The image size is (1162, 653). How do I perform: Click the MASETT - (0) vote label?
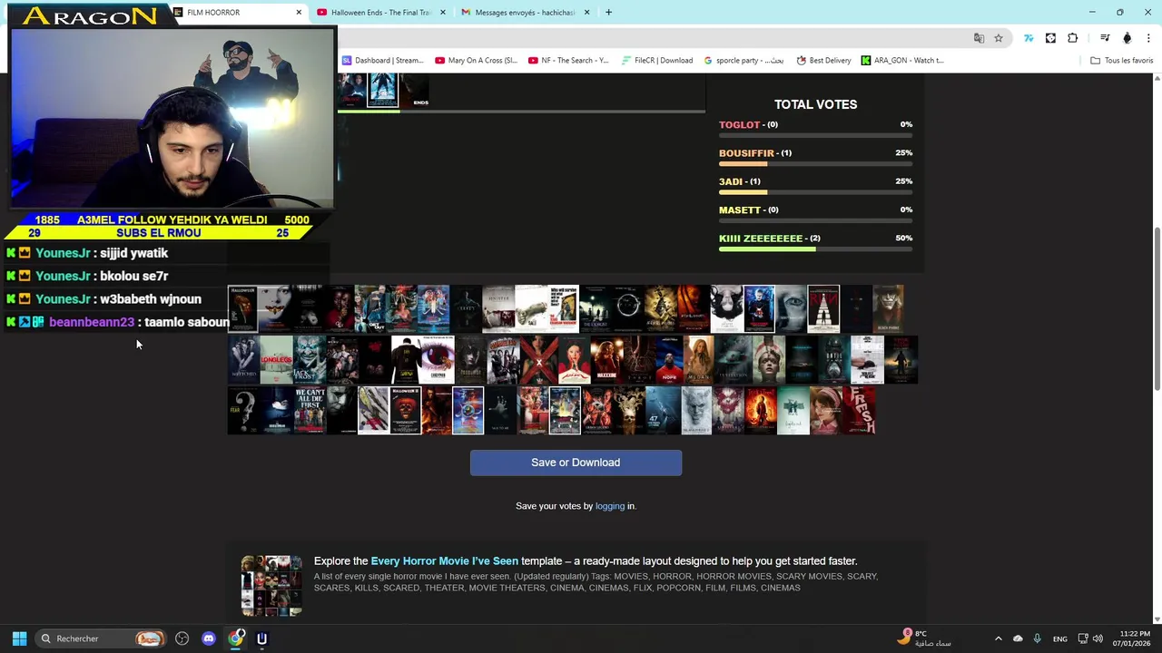pos(748,210)
